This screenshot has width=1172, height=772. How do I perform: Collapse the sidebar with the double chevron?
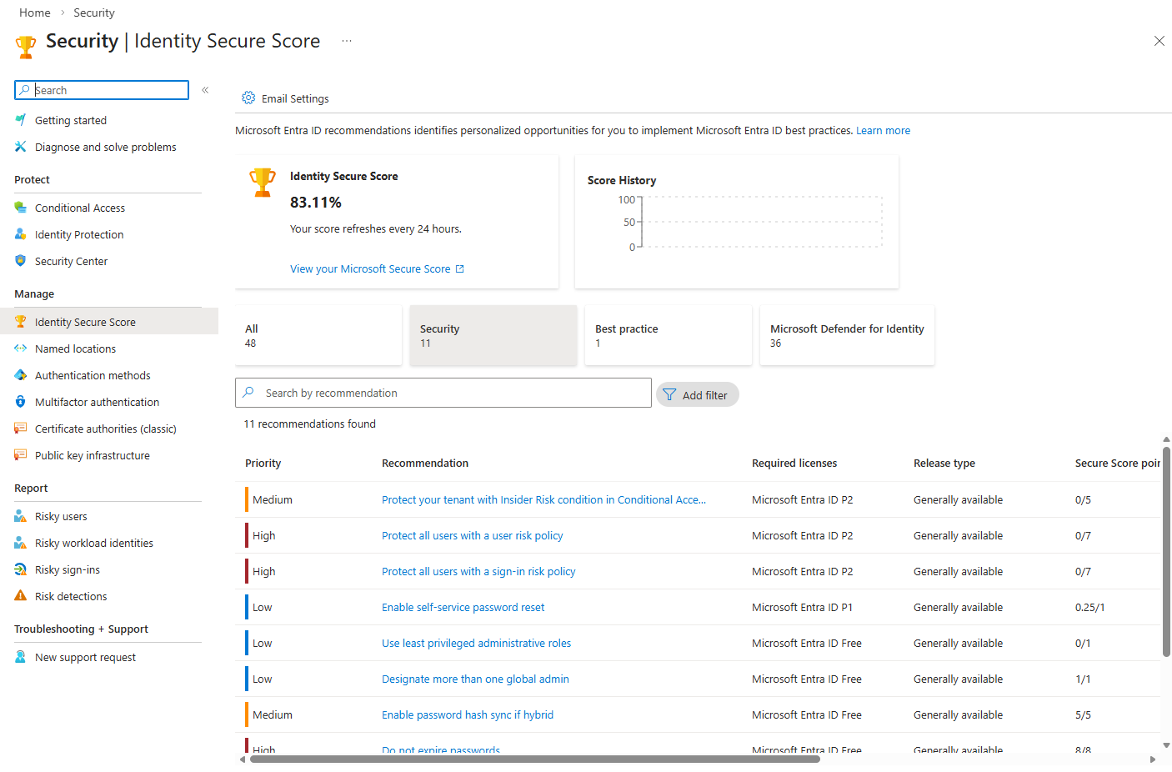(x=205, y=90)
